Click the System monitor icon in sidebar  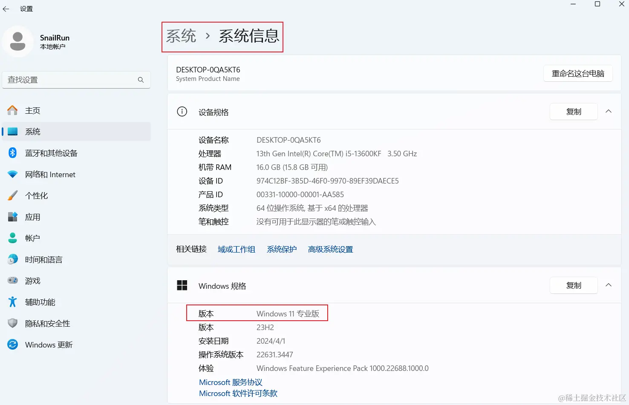pyautogui.click(x=13, y=132)
